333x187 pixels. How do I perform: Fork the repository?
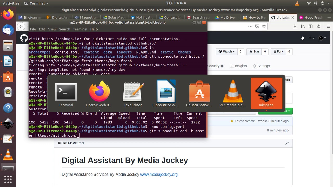pos(278,51)
